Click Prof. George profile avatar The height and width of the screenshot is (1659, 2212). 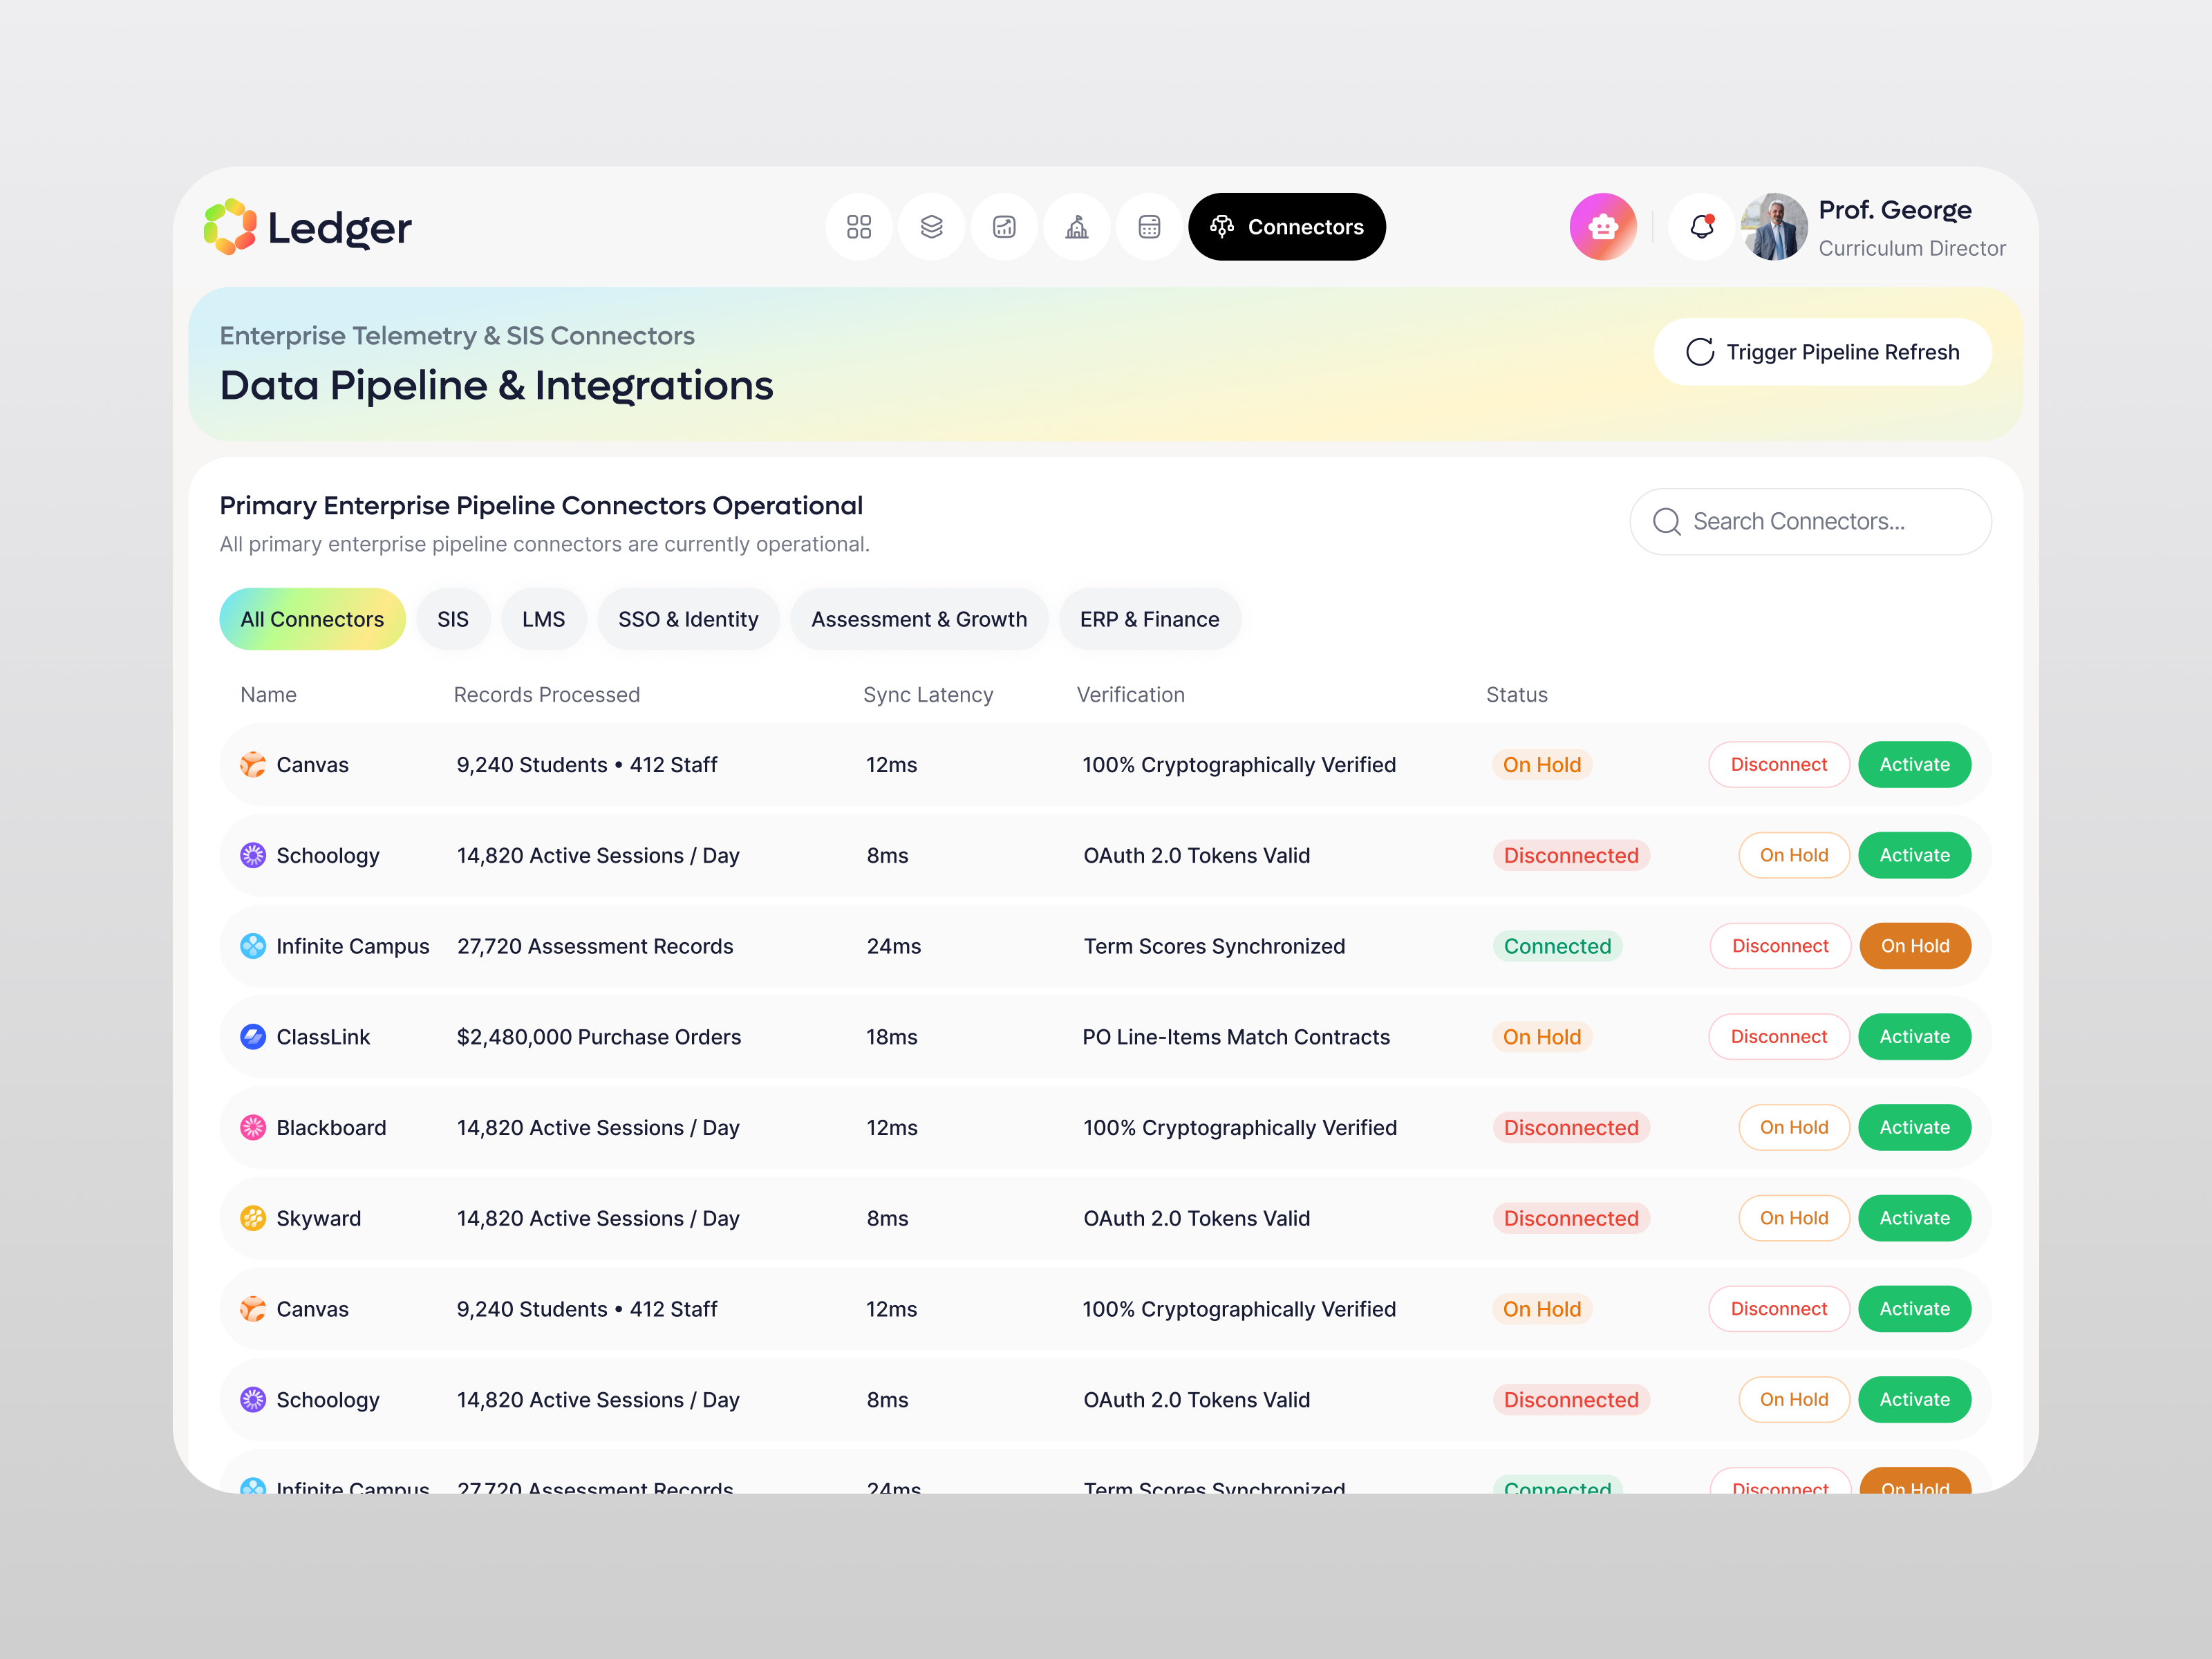click(1774, 227)
